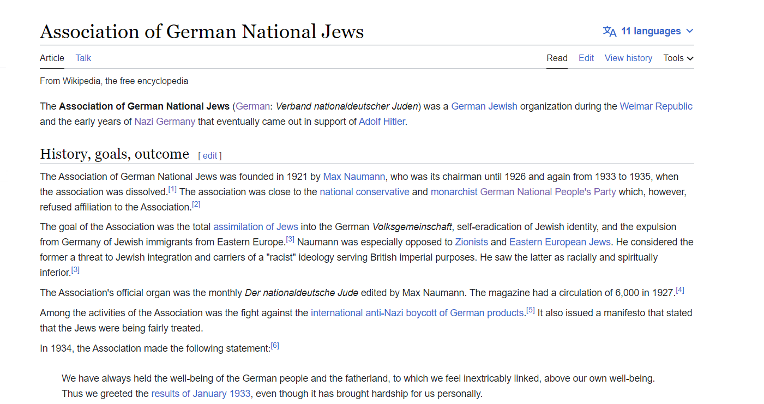Image resolution: width=764 pixels, height=404 pixels.
Task: Open the Edit tab
Action: pos(586,58)
